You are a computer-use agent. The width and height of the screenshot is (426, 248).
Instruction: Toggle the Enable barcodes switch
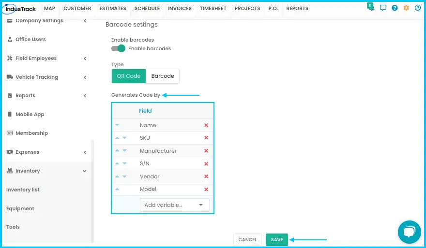point(118,48)
